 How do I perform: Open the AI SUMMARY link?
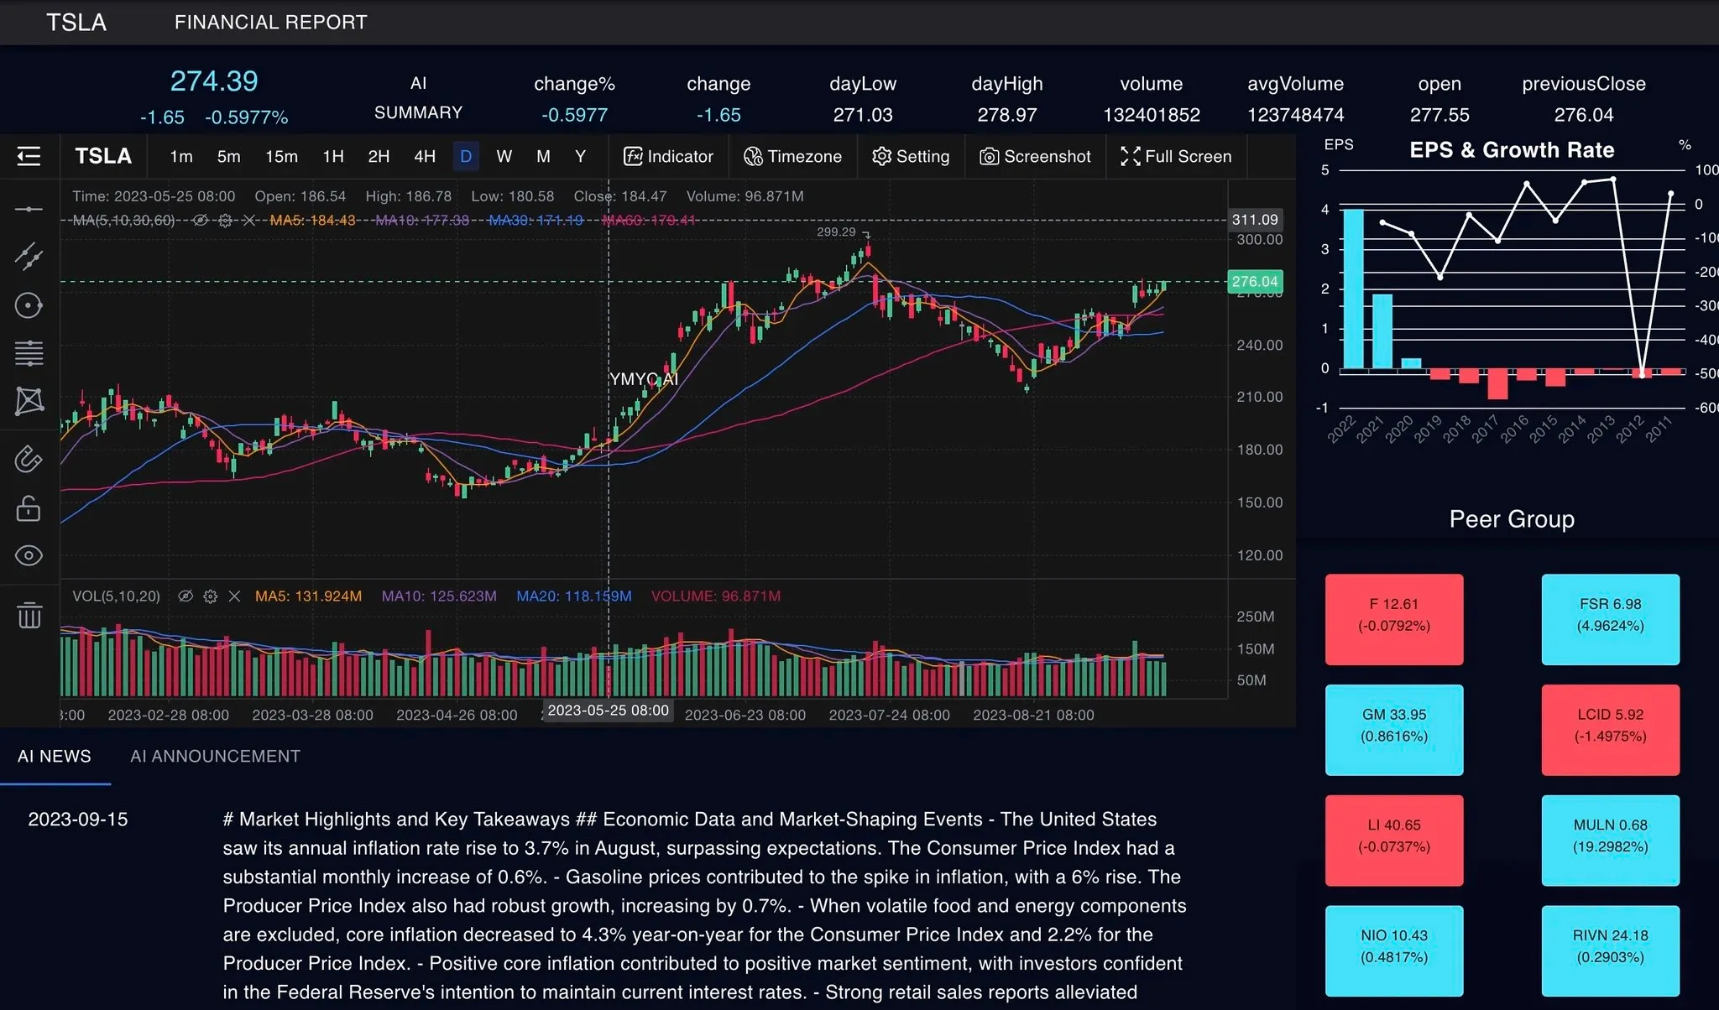click(x=418, y=98)
